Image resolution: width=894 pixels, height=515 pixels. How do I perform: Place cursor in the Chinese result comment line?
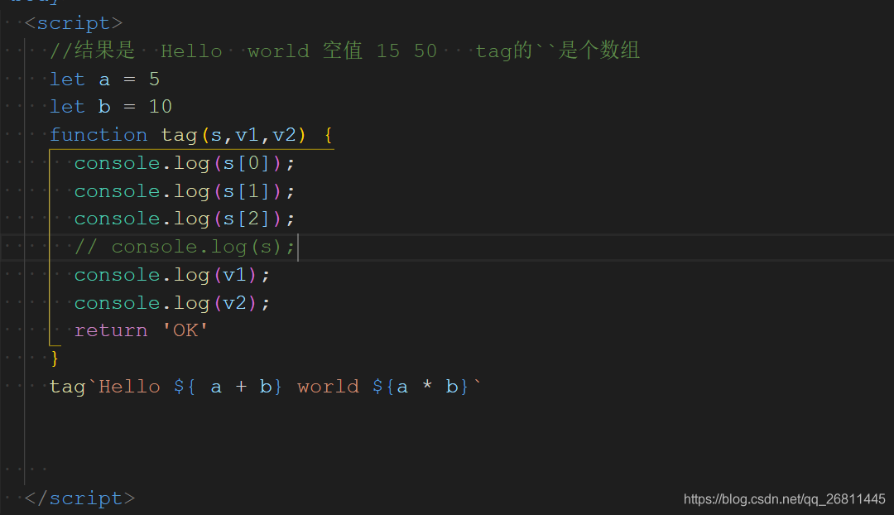coord(344,51)
